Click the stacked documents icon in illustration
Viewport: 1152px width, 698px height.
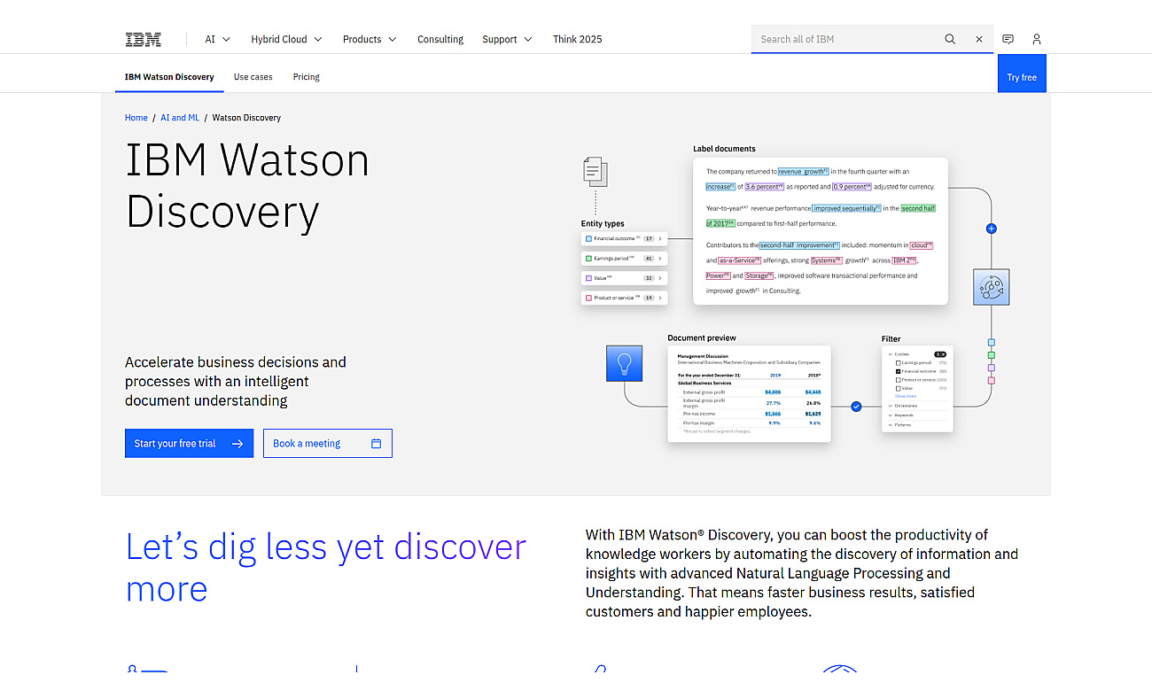595,171
